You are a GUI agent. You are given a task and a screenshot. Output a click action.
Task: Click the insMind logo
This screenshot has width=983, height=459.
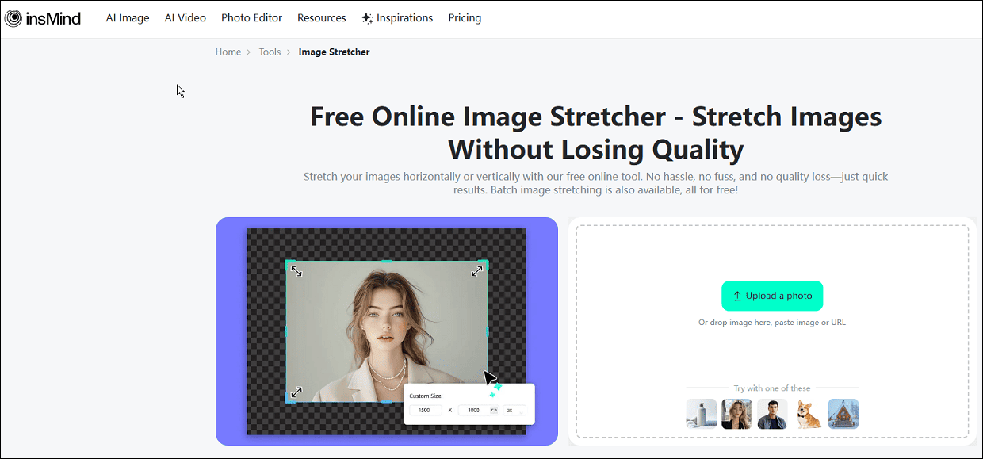click(42, 18)
